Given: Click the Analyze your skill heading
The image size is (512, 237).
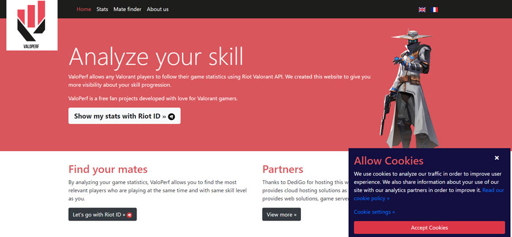Looking at the screenshot, I should pos(156,57).
